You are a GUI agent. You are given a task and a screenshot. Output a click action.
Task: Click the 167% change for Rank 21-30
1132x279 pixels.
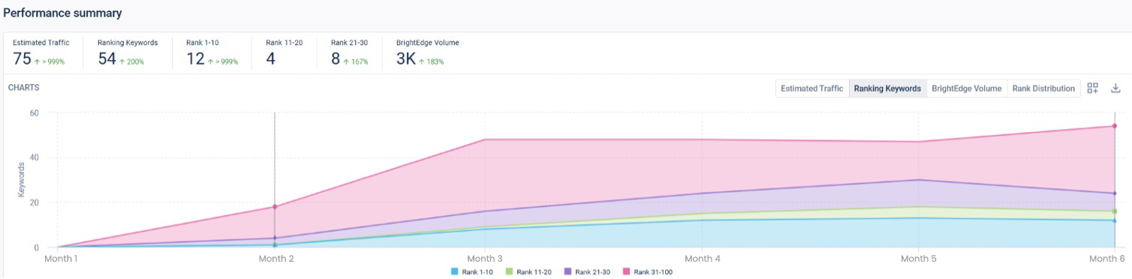point(356,62)
